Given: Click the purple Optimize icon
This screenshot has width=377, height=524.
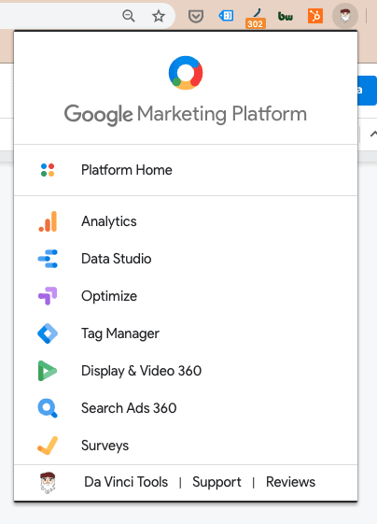Looking at the screenshot, I should pos(48,296).
